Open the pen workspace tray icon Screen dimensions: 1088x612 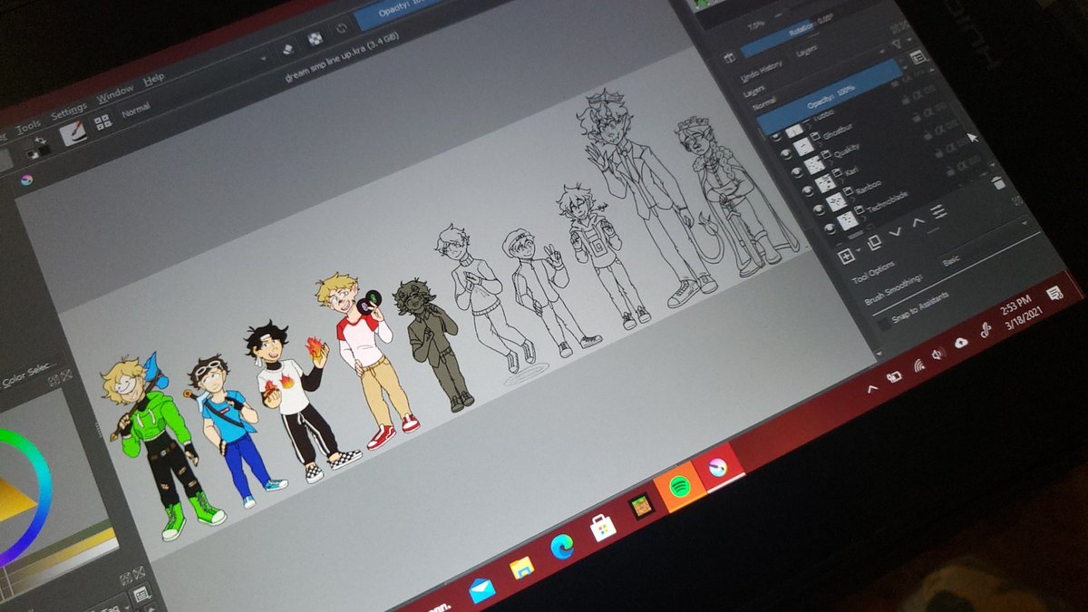point(985,330)
